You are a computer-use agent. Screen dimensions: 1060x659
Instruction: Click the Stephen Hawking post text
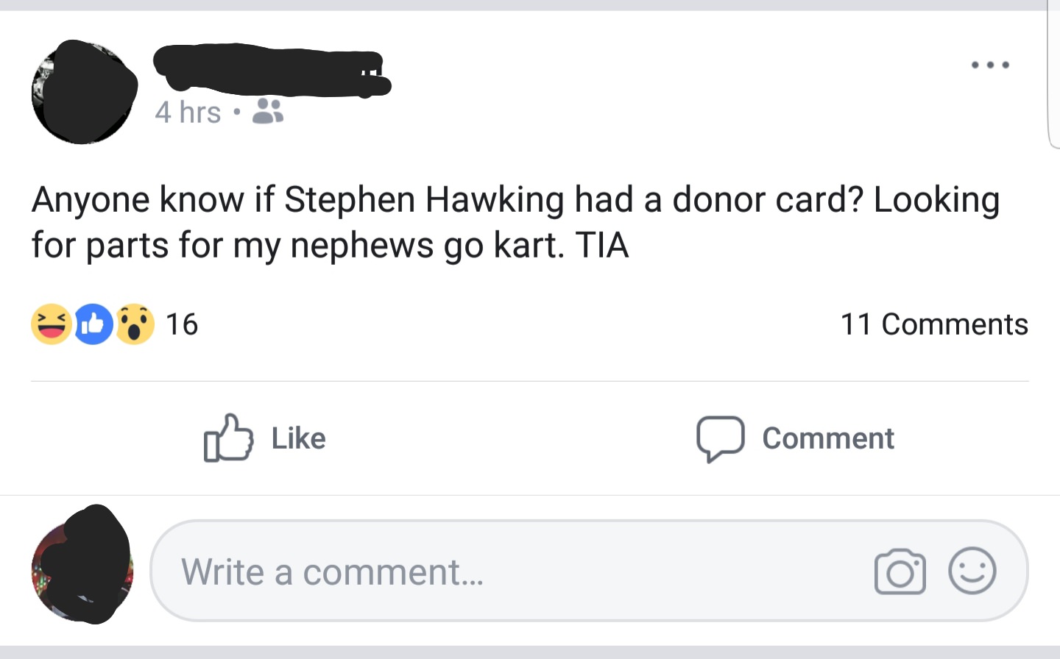(x=515, y=221)
